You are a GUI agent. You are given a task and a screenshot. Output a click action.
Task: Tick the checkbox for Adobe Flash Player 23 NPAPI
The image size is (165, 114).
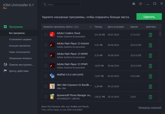tap(46, 55)
